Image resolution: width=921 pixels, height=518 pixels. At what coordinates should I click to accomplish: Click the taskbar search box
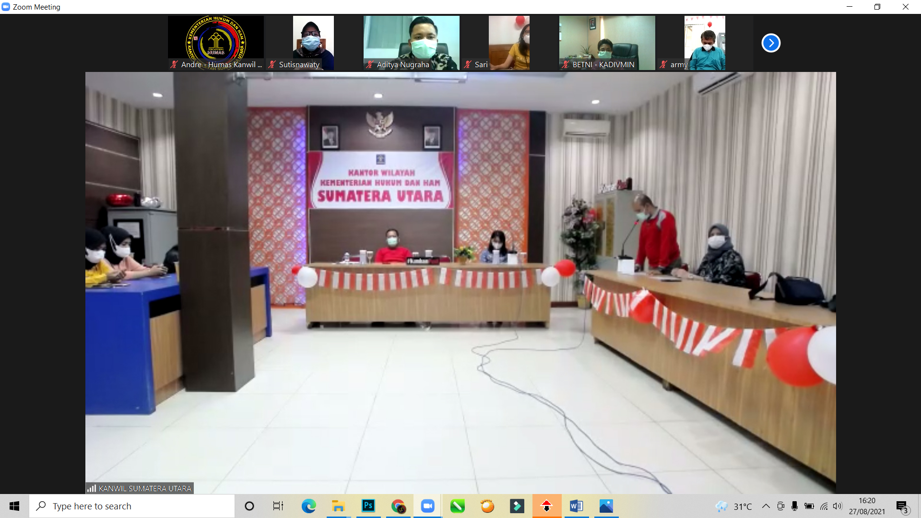[x=132, y=506]
